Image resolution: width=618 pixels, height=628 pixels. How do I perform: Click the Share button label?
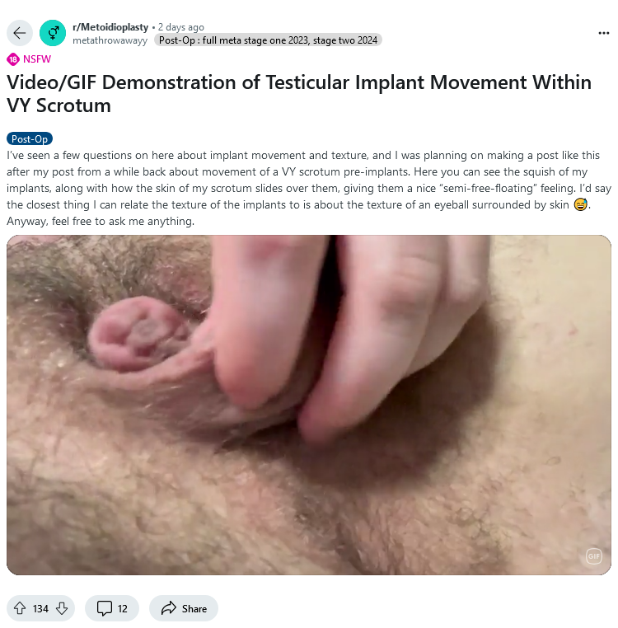coord(194,609)
